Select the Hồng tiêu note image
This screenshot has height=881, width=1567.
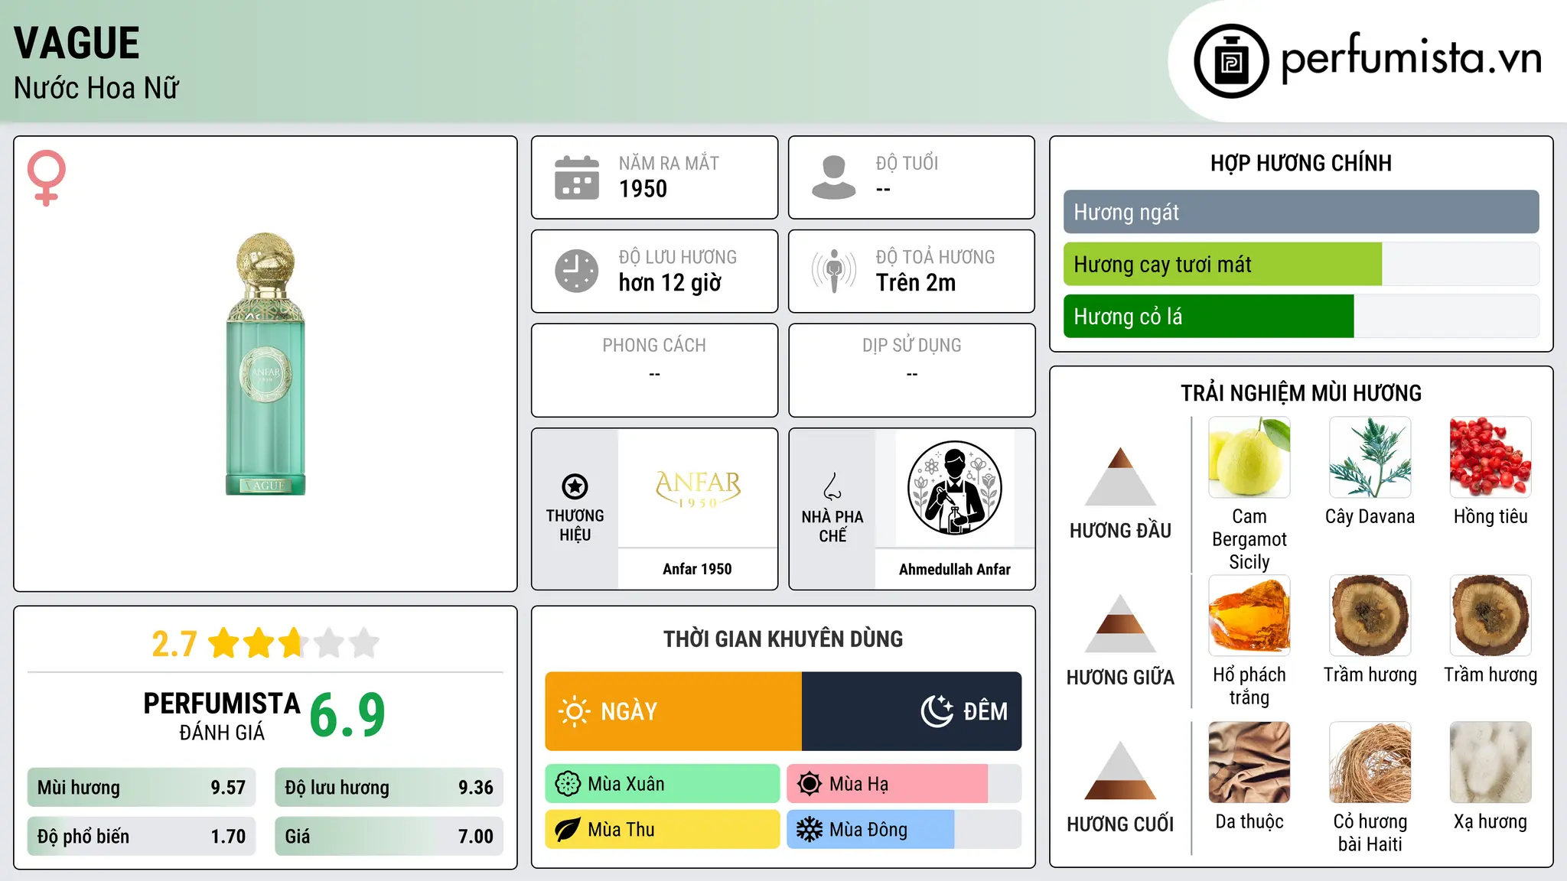tap(1490, 457)
